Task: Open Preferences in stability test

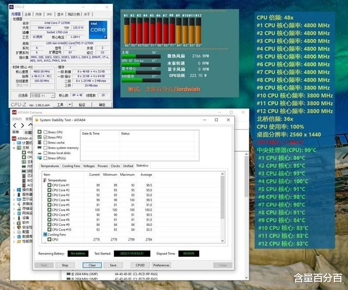Action: click(x=161, y=265)
